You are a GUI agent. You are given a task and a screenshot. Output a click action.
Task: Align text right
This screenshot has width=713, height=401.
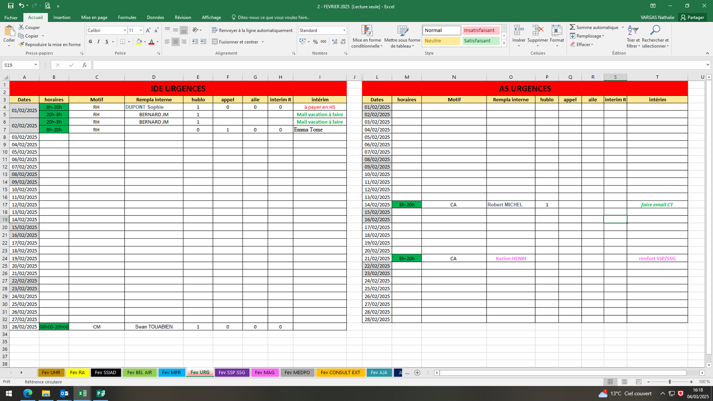click(x=183, y=42)
